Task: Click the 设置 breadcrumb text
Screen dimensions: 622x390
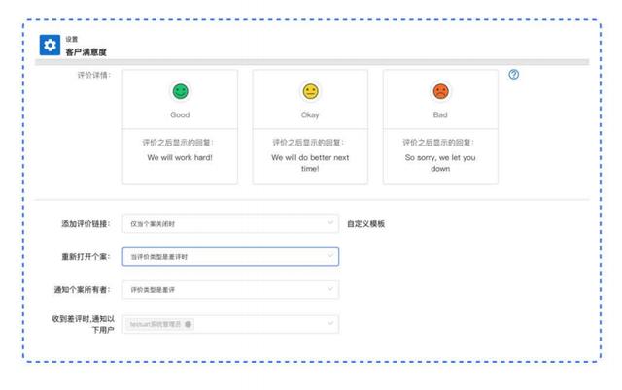Action: [72, 39]
